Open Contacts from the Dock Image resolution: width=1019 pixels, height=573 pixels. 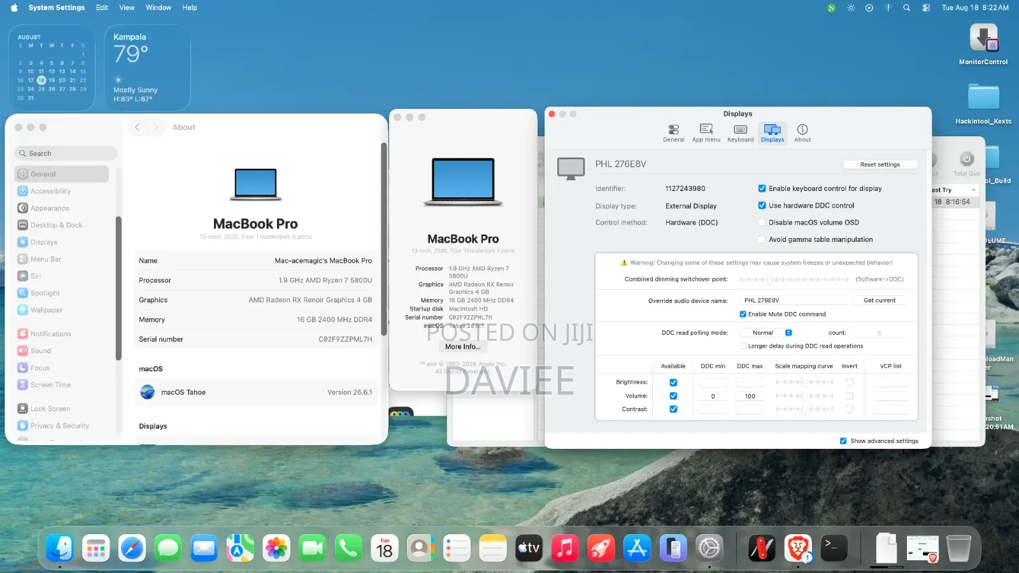(420, 548)
